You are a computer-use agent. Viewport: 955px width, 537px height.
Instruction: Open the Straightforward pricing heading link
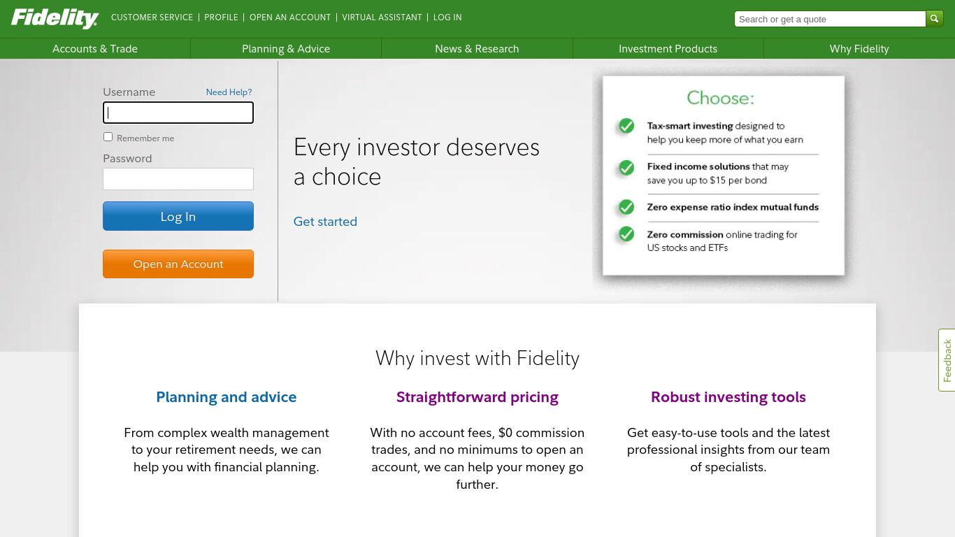pos(477,397)
